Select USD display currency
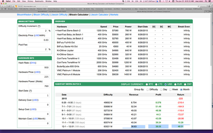213x133 pixels. [x=165, y=84]
